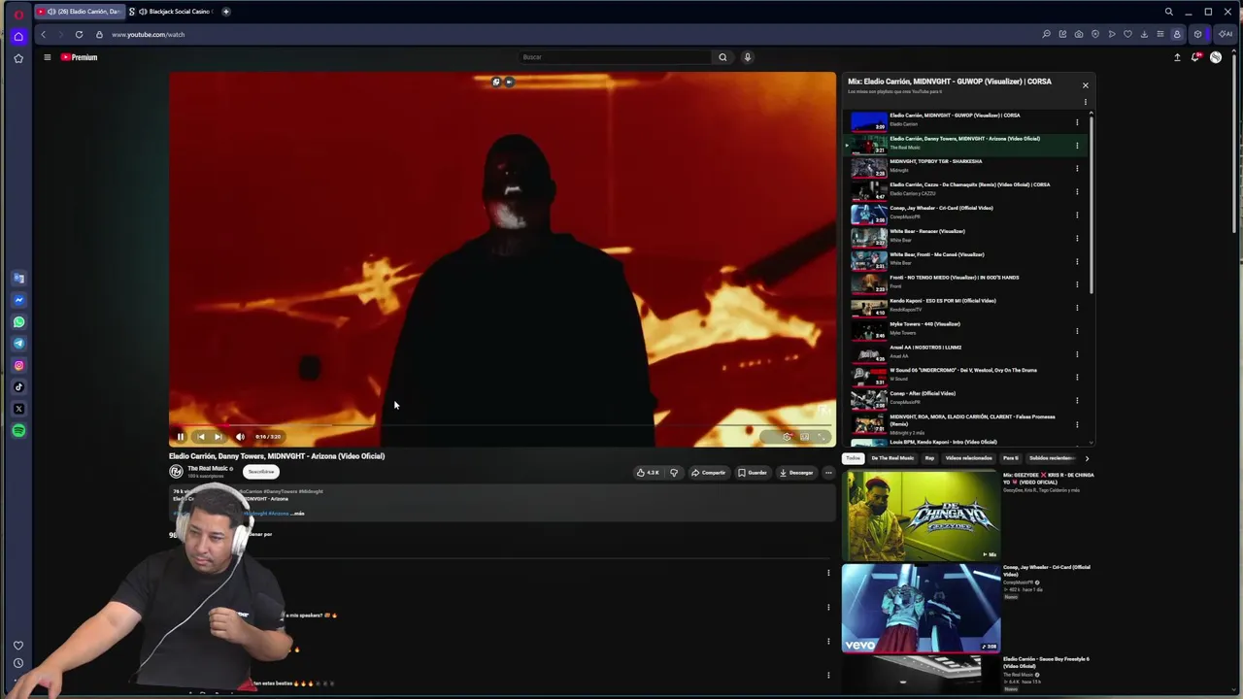This screenshot has width=1243, height=699.
Task: Navigate back in the browser
Action: [x=43, y=35]
